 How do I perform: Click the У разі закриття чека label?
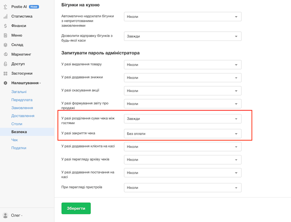point(78,133)
